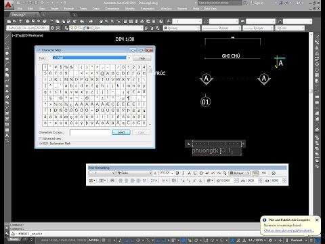Screen dimensions: 325x244
Task: Select the circle tool in the Draw toolbar
Action: point(7,69)
